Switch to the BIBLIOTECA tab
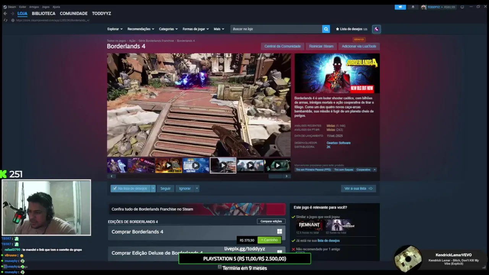 [x=44, y=13]
